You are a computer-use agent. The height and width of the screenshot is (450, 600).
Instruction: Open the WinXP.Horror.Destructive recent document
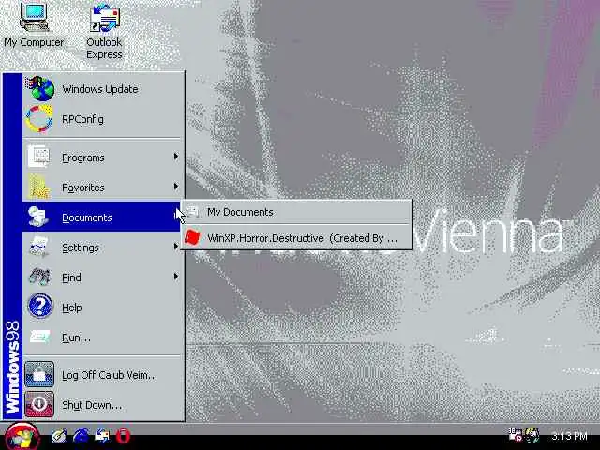click(296, 237)
